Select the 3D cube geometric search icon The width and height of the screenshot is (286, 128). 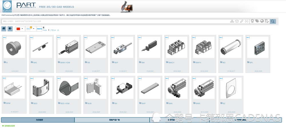coord(237,21)
